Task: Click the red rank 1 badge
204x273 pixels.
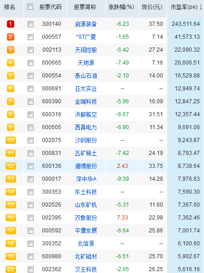Action: [x=11, y=24]
